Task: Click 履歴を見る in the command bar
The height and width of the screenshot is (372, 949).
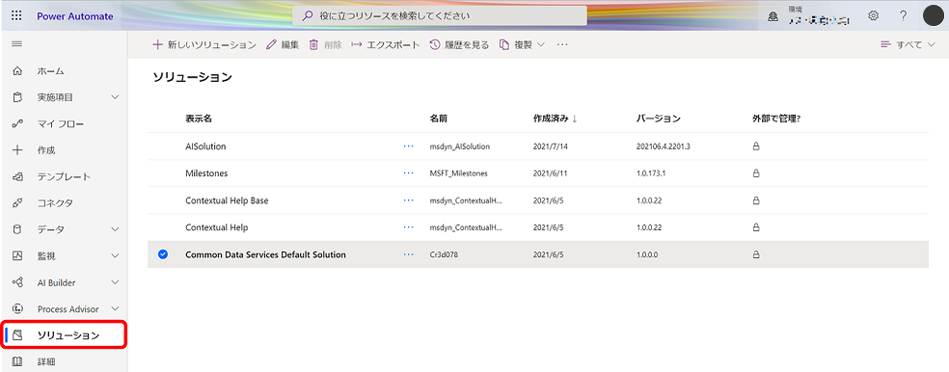Action: [459, 44]
